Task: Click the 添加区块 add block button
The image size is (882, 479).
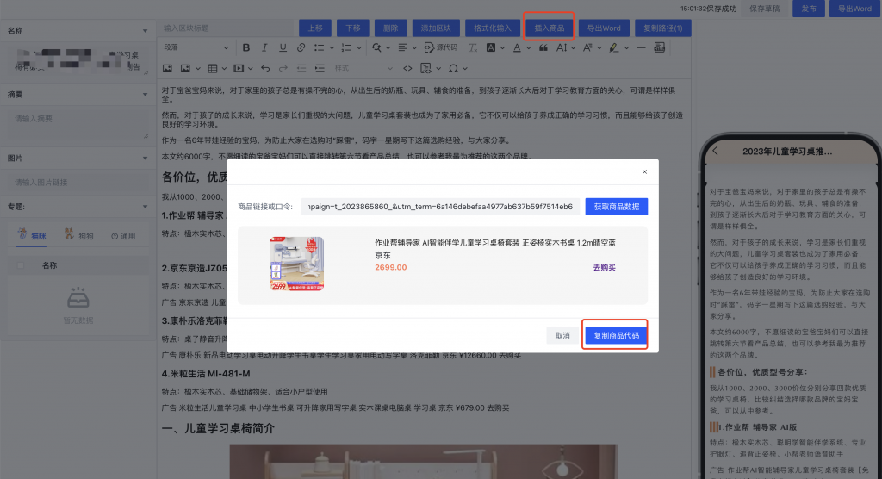Action: pyautogui.click(x=436, y=28)
